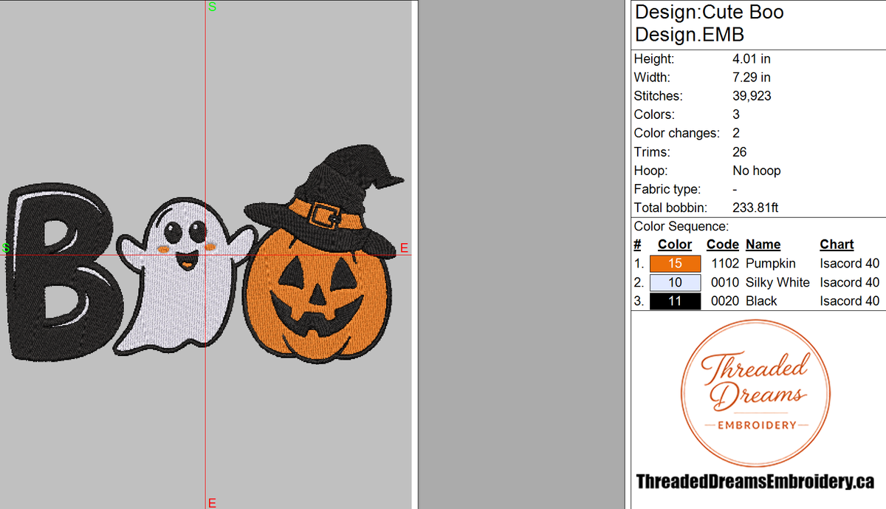Image resolution: width=886 pixels, height=509 pixels.
Task: Click the red E marker right of crosshair
Action: pos(404,248)
